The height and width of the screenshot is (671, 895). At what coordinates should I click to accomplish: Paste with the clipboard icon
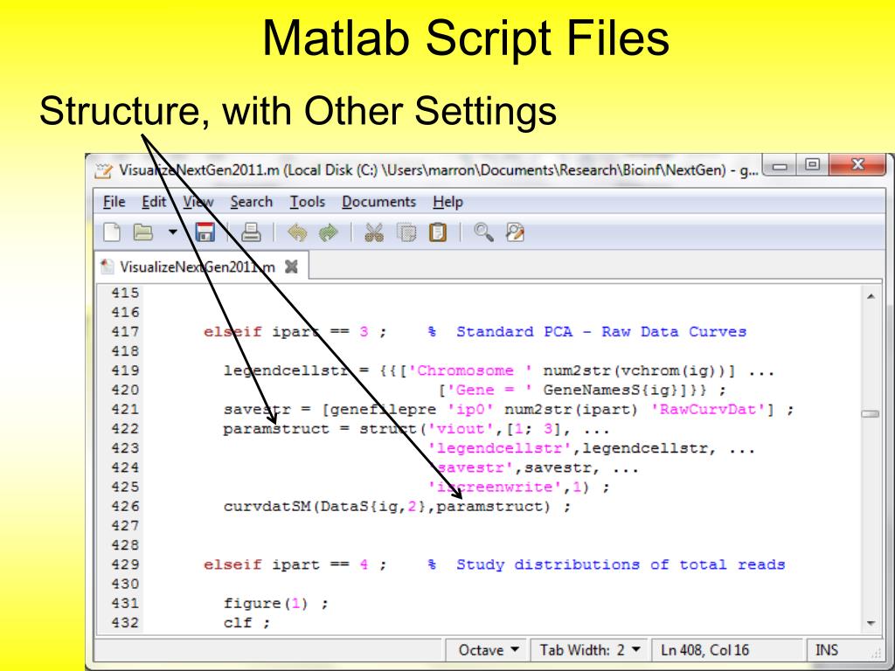(x=437, y=232)
